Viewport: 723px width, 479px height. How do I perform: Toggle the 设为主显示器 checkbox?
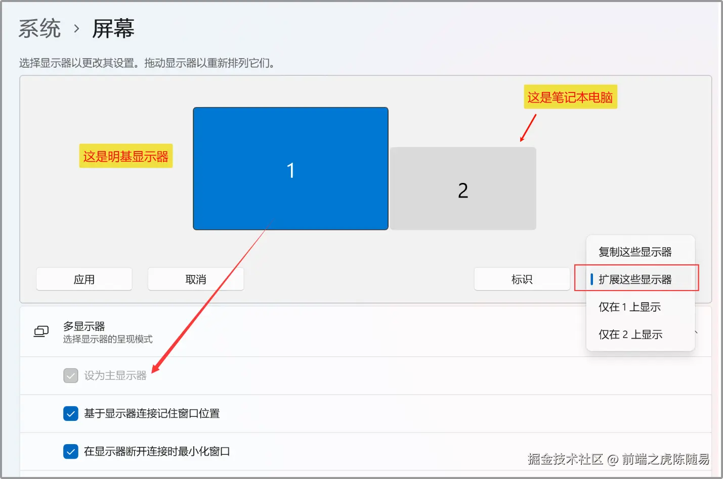point(71,375)
